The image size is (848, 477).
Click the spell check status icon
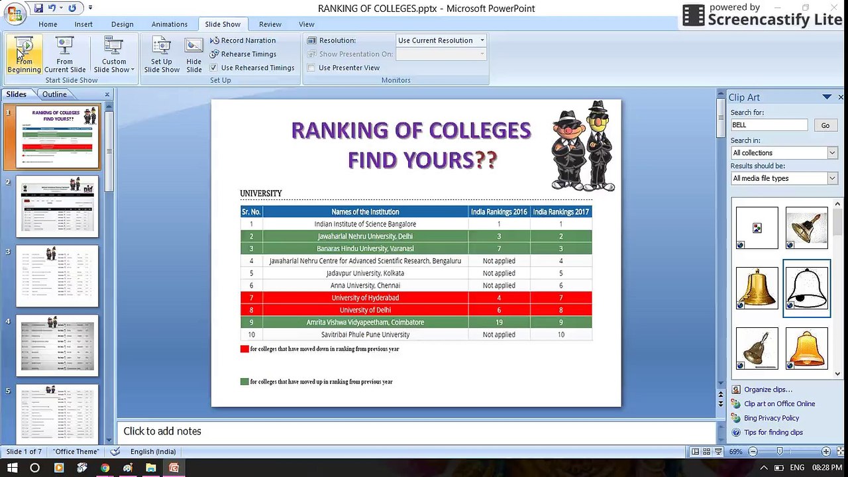pyautogui.click(x=115, y=451)
